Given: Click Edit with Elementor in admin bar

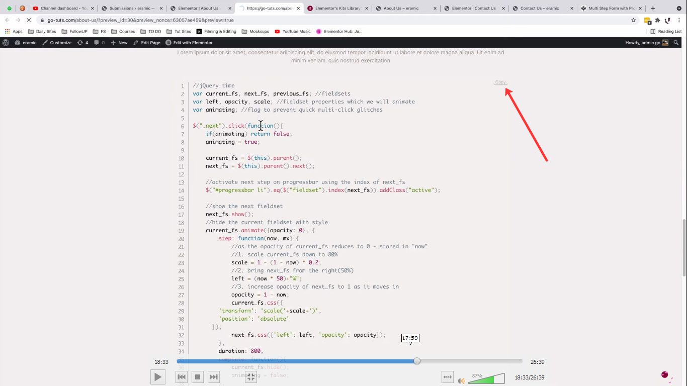Looking at the screenshot, I should coord(189,43).
